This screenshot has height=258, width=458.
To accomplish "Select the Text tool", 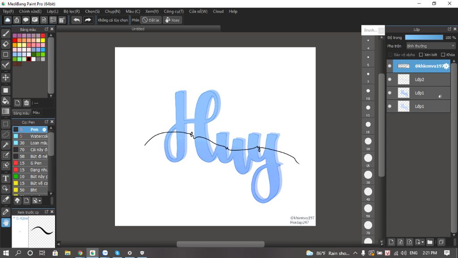I will [5, 178].
